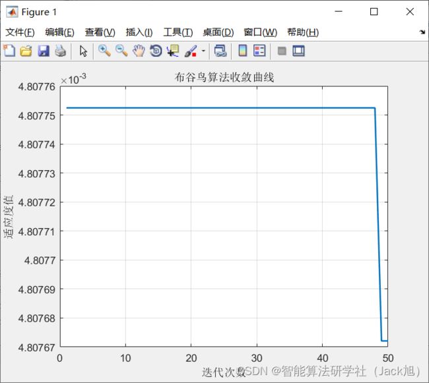Click the Link Plot toolbar button
This screenshot has height=383, width=429.
pos(220,51)
